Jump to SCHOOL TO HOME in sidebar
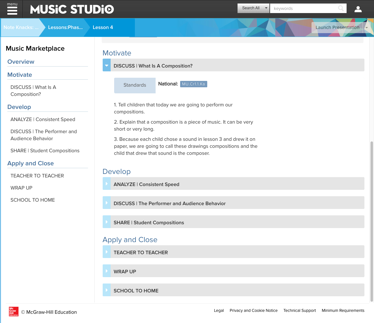Viewport: 374px width, 323px height. pyautogui.click(x=33, y=200)
